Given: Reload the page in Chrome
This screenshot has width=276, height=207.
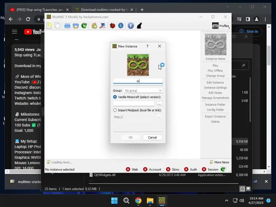Looking at the screenshot, I should click(x=28, y=19).
